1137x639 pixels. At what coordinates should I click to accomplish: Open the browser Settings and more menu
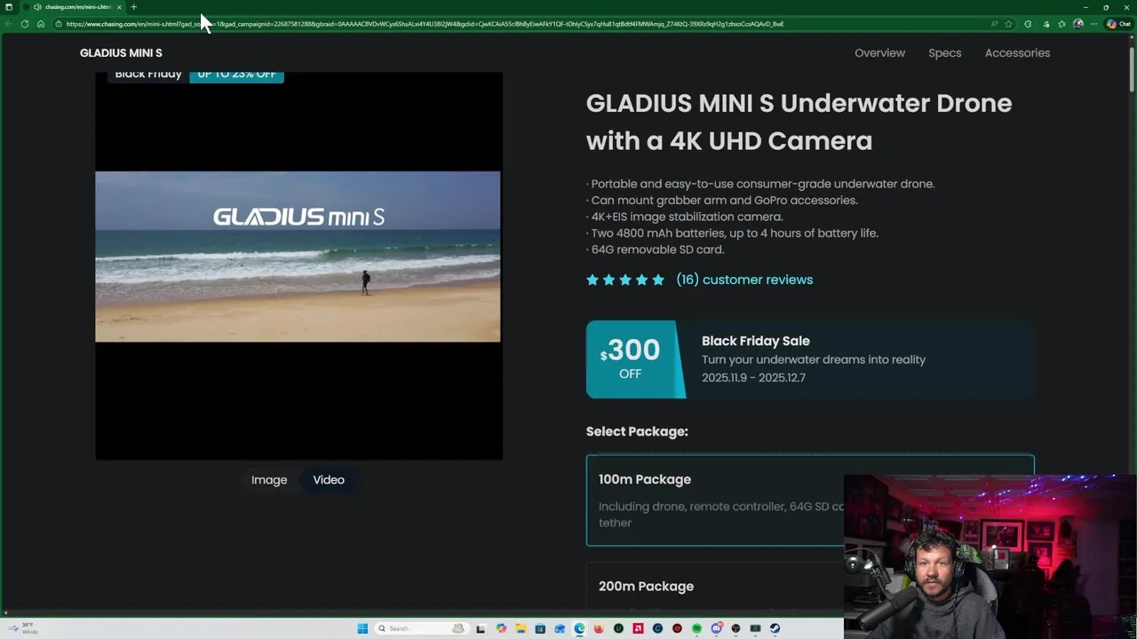(x=1093, y=24)
